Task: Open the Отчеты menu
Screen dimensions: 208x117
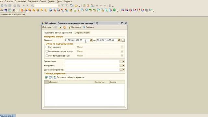Action: point(43,1)
